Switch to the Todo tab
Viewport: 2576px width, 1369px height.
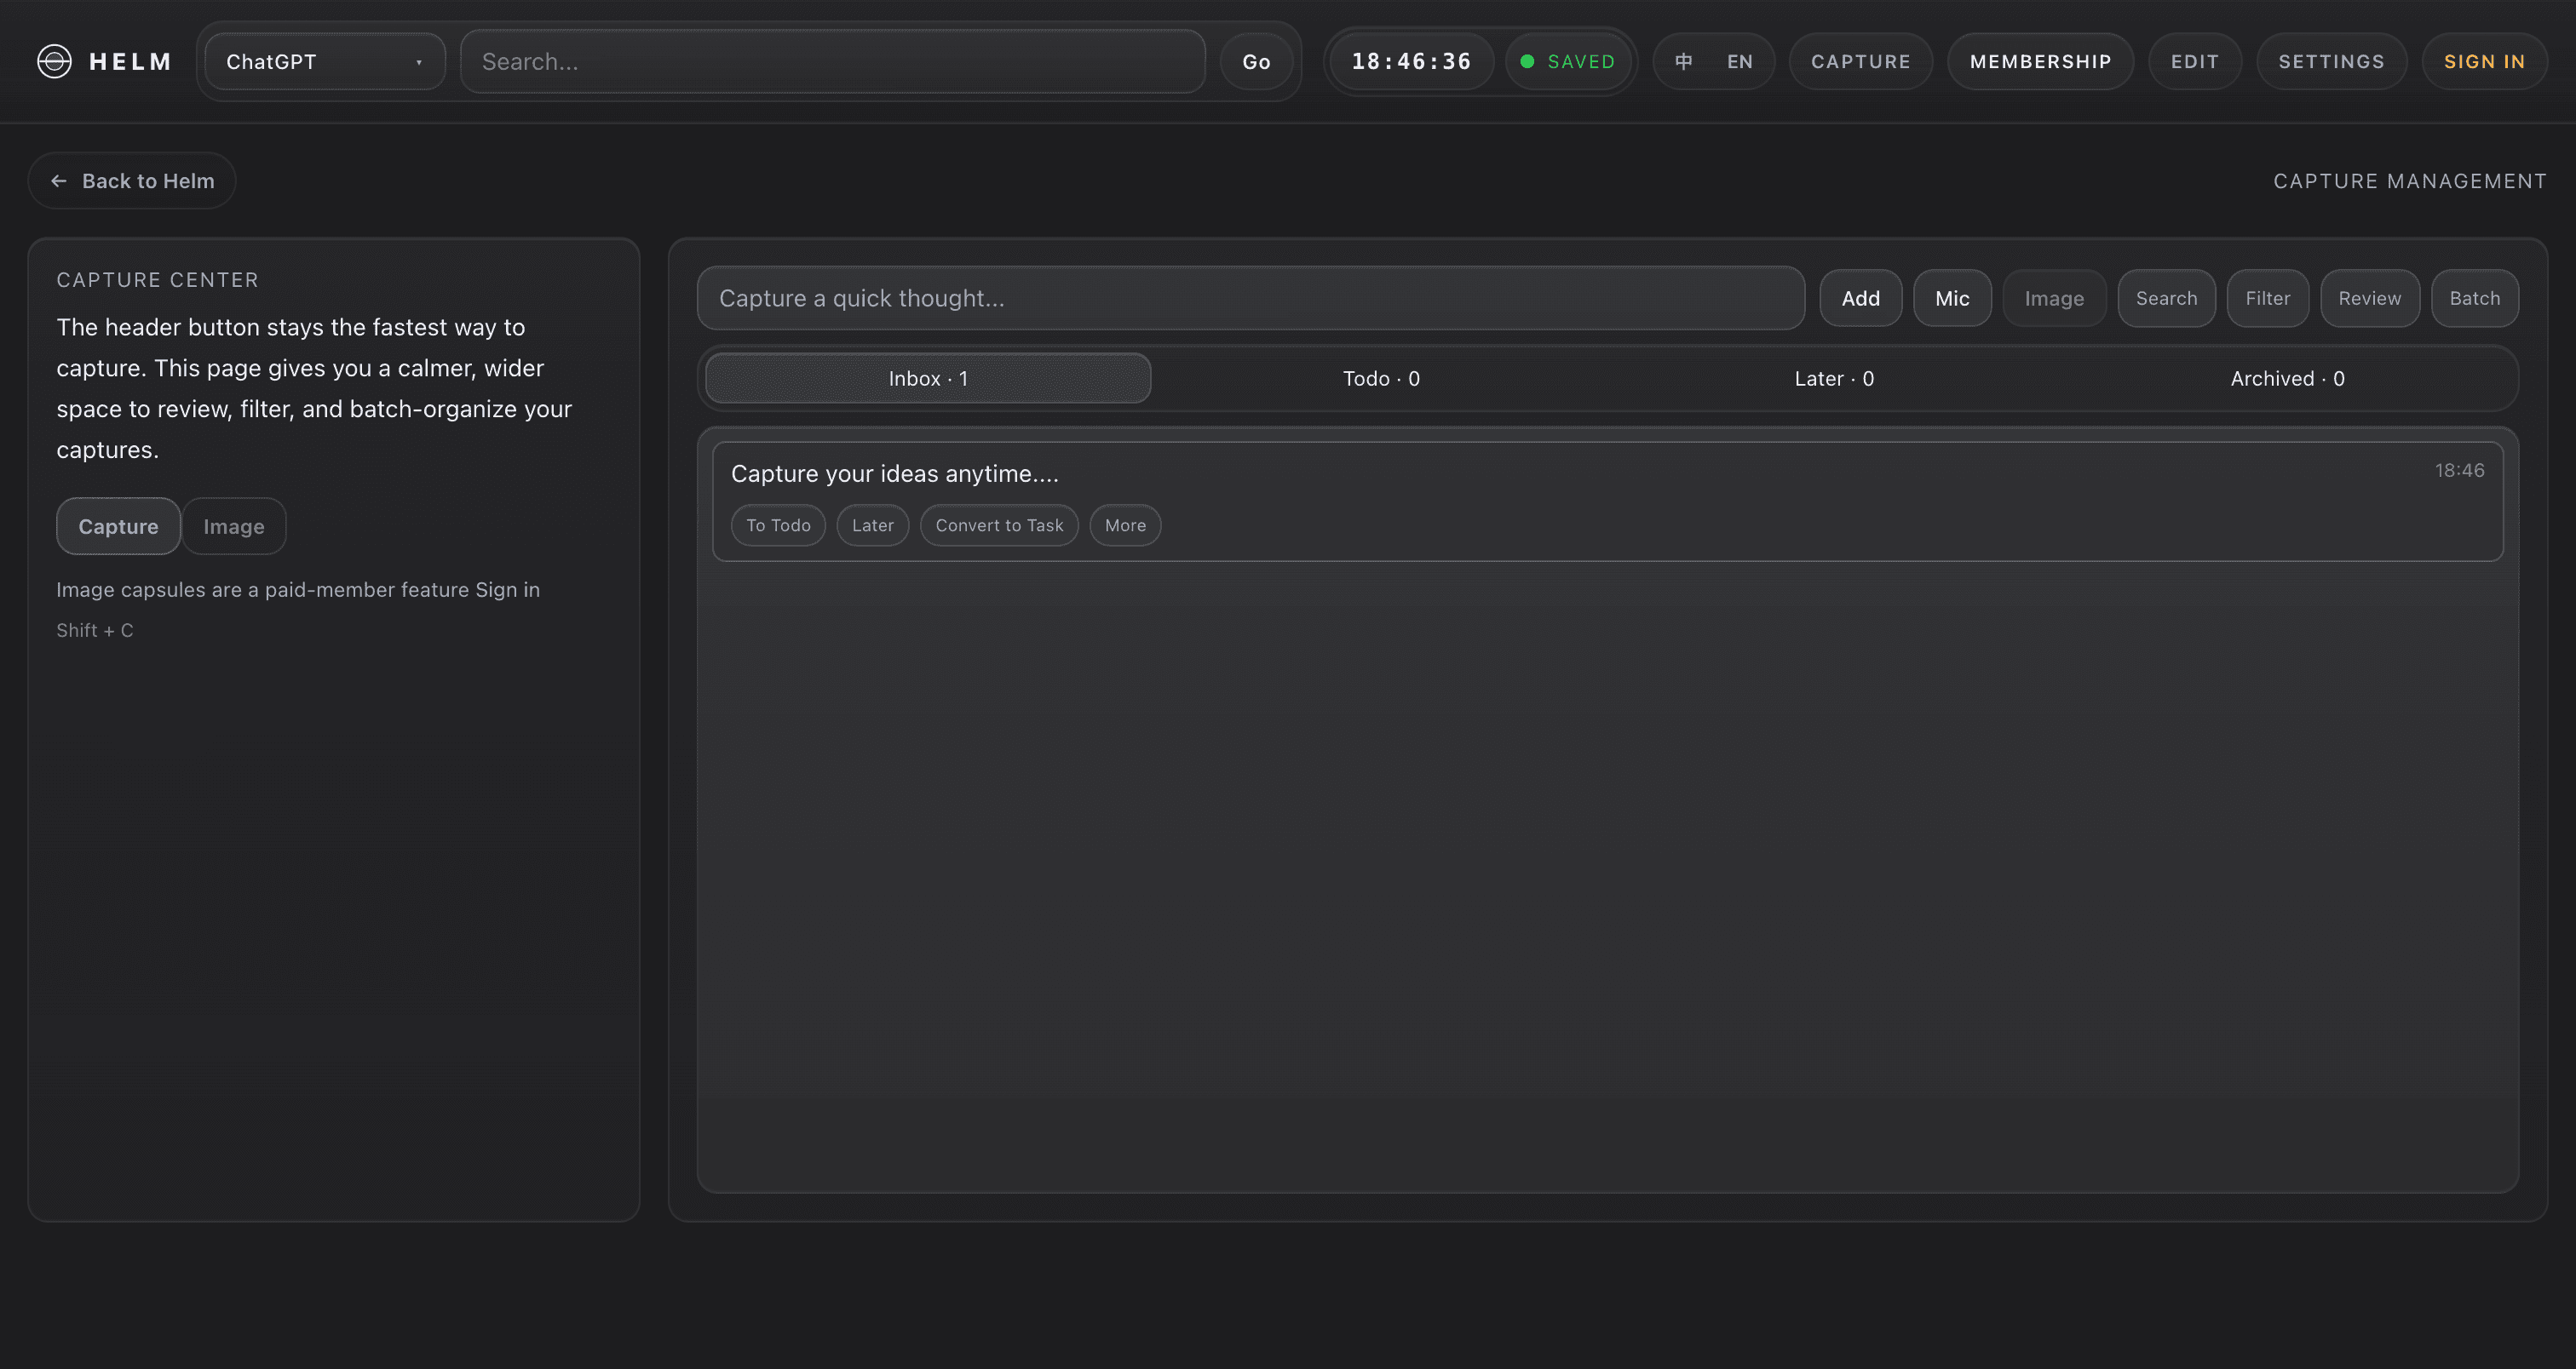[x=1380, y=379]
